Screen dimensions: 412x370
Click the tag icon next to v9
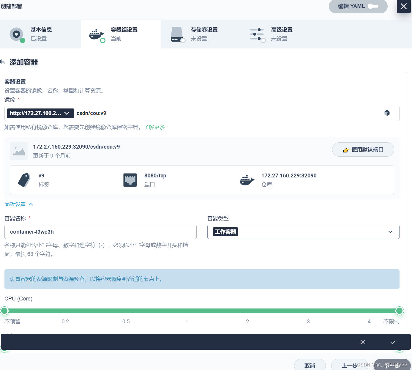[24, 180]
